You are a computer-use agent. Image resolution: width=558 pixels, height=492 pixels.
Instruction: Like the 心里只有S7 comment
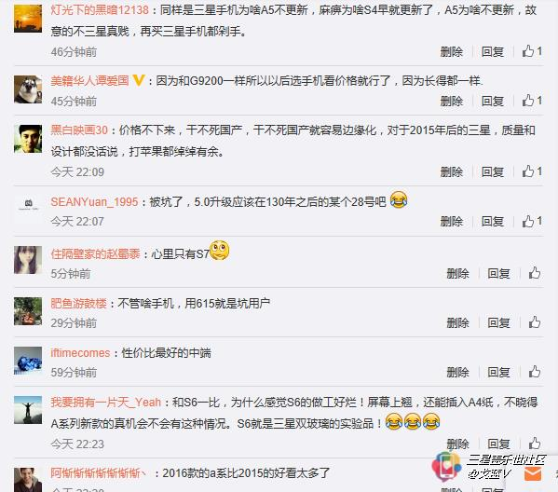pyautogui.click(x=535, y=273)
